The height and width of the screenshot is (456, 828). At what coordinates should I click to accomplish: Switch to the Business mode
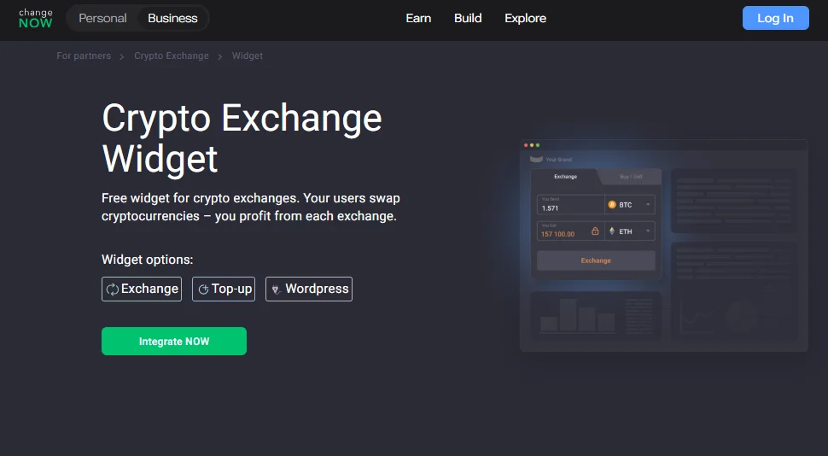(172, 18)
